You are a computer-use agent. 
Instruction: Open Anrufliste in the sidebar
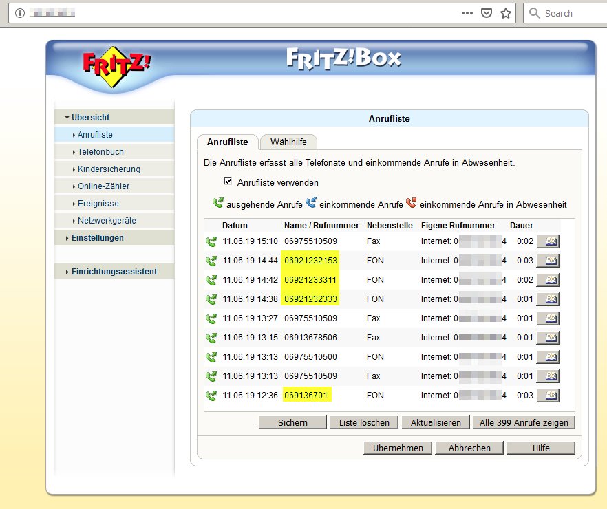[114, 135]
